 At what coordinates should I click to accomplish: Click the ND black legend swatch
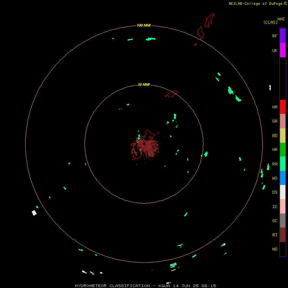(283, 249)
